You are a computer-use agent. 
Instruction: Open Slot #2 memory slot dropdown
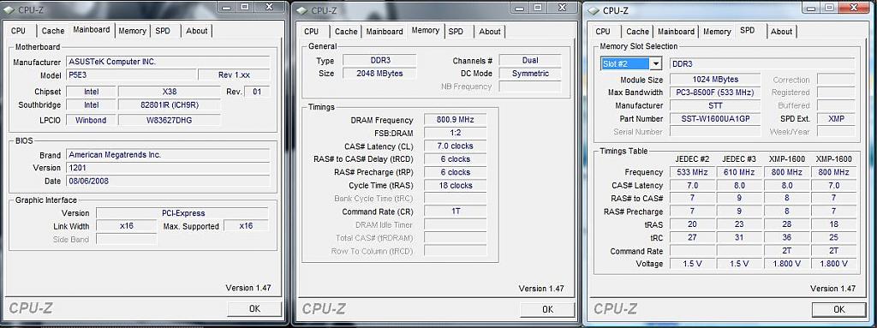(656, 64)
